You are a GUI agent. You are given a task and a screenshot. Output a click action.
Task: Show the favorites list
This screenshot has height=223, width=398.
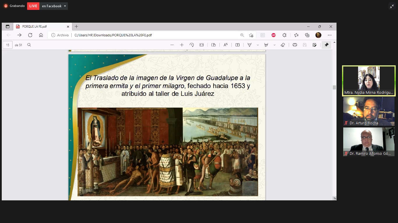296,35
